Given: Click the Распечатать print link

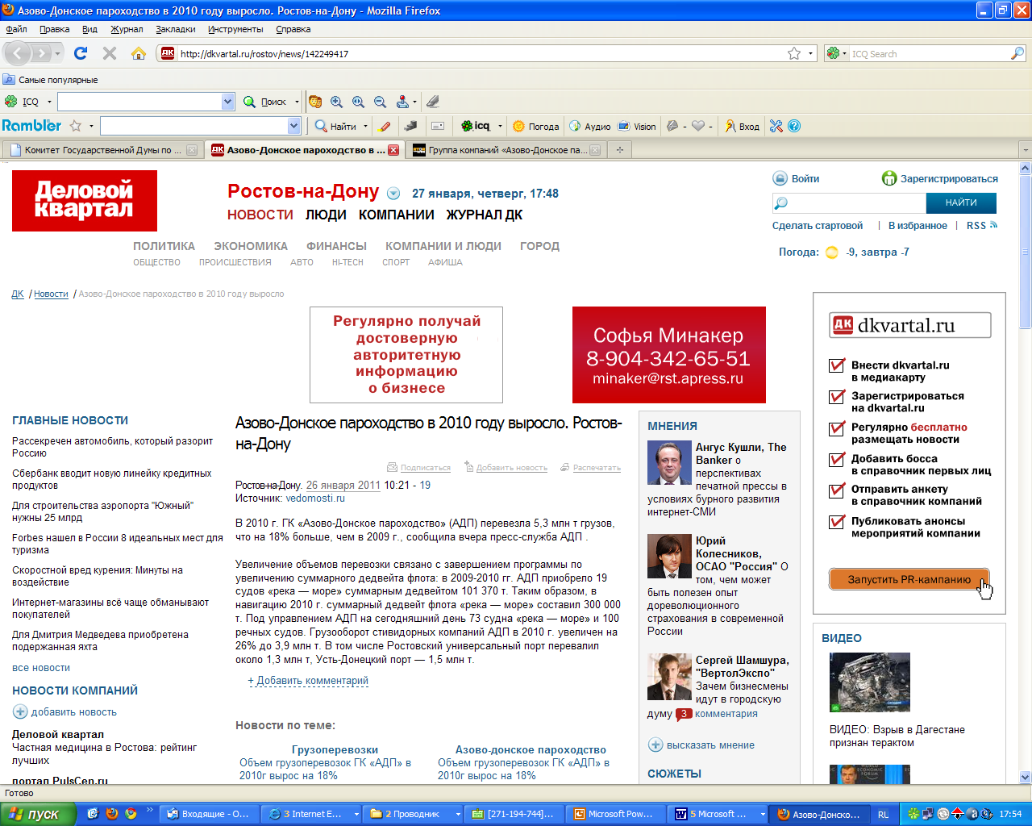Looking at the screenshot, I should click(597, 468).
